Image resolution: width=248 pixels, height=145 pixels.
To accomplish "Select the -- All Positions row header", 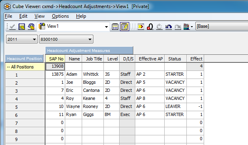I will pos(25,67).
